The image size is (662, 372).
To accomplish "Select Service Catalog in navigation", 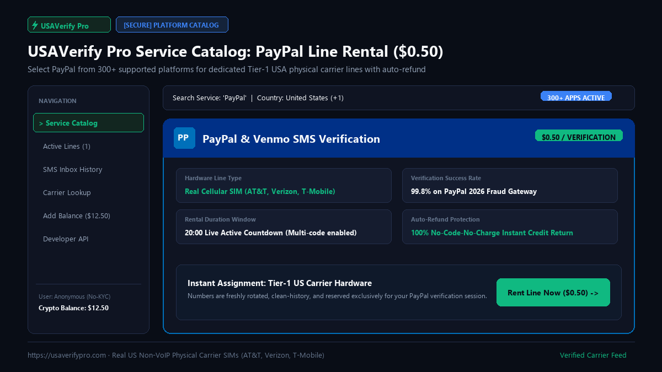I will (x=88, y=122).
